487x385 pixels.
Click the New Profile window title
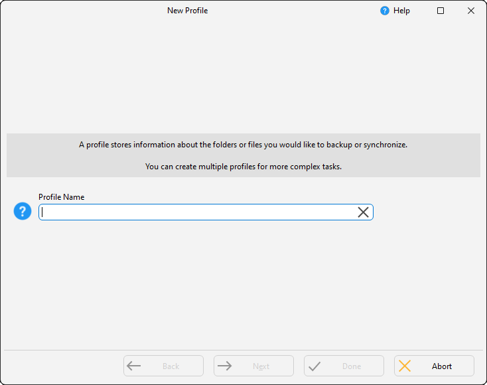click(x=187, y=11)
